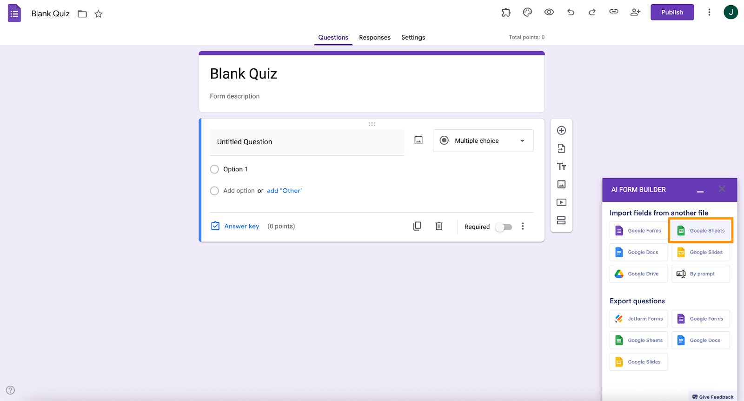Export questions to Google Forms
744x401 pixels.
701,319
